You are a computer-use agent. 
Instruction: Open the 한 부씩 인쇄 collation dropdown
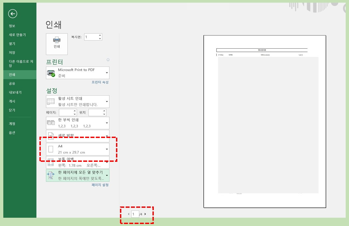click(78, 123)
